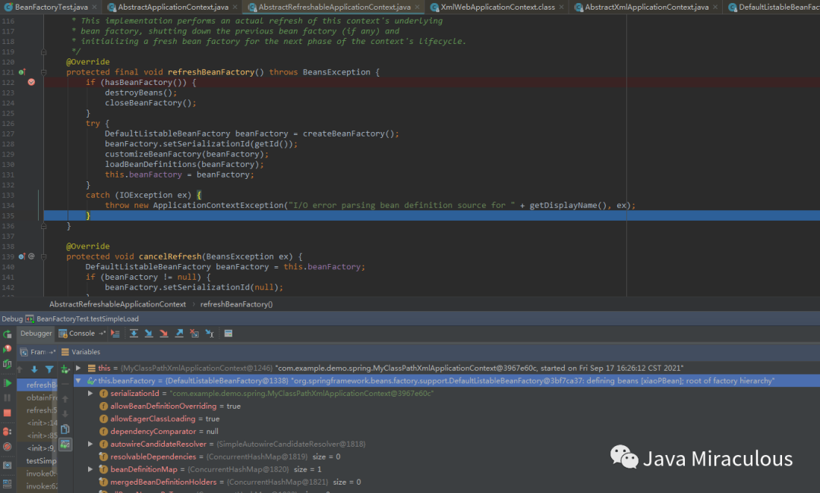The width and height of the screenshot is (820, 493).
Task: Click the fold end marker on line 136
Action: 44,225
